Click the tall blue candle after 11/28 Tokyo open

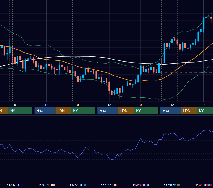point(164,53)
